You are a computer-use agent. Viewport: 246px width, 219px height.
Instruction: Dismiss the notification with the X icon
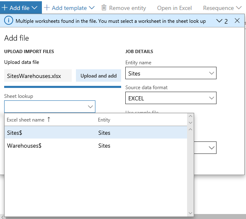tap(237, 21)
